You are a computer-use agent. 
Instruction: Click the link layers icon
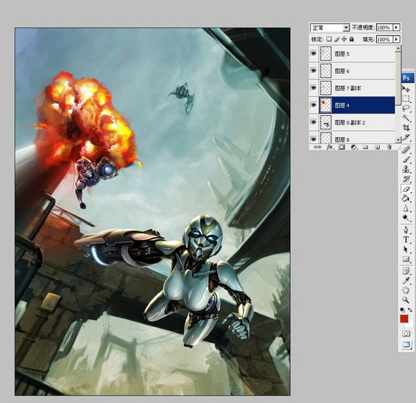point(317,147)
